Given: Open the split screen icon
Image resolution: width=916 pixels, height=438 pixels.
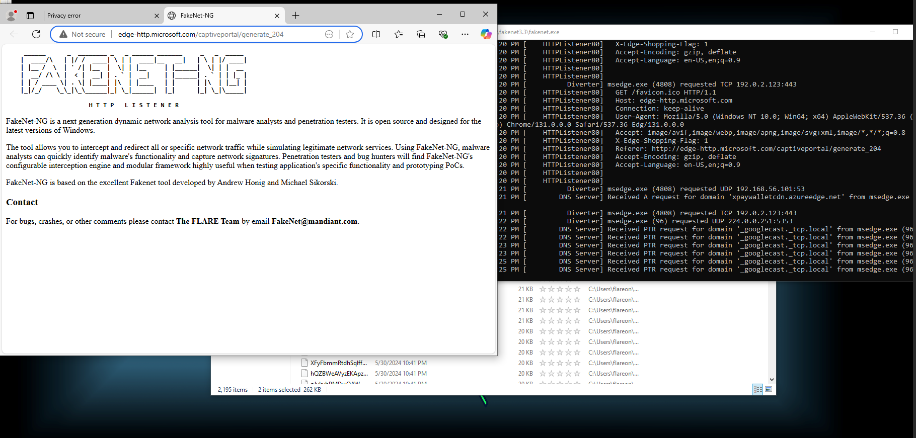Looking at the screenshot, I should point(376,34).
